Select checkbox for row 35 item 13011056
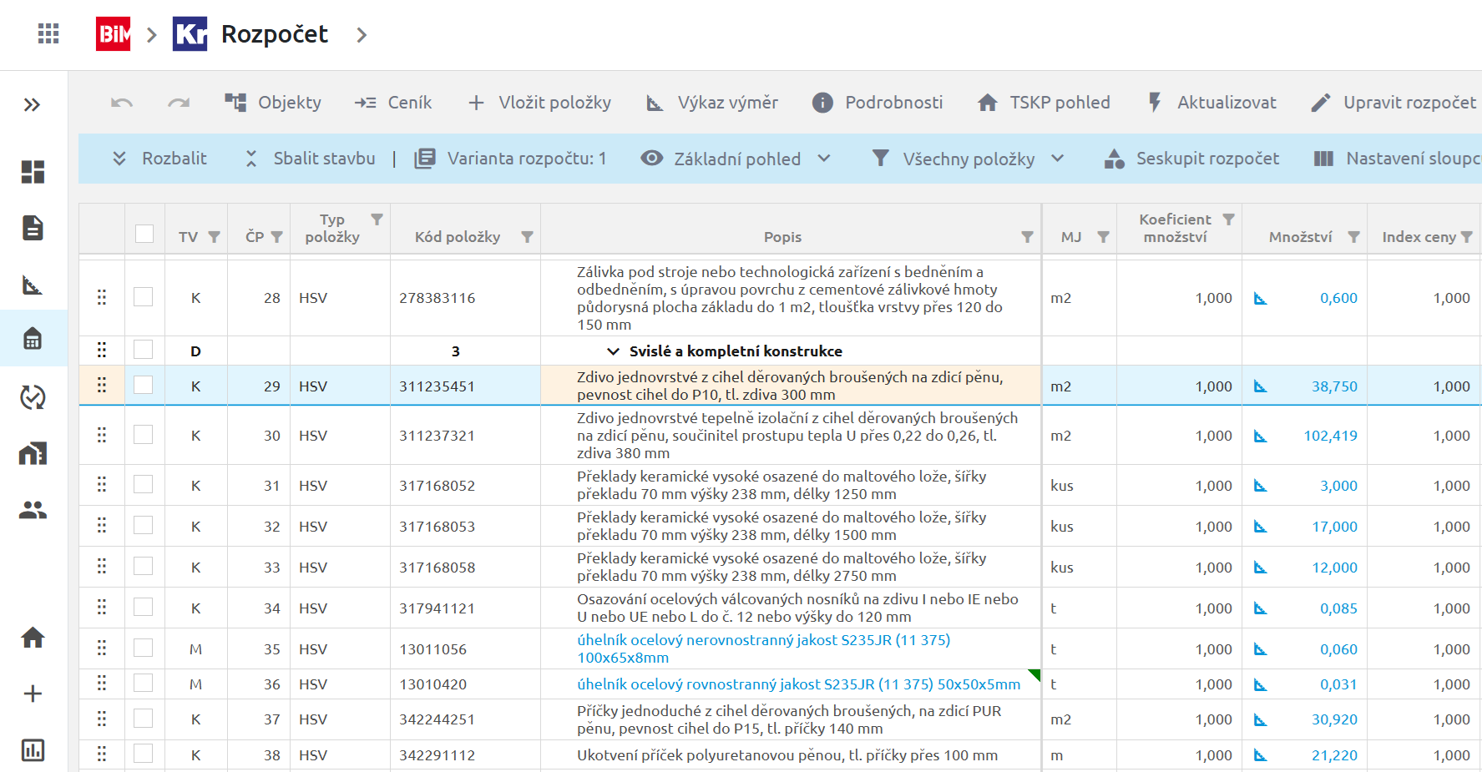Screen dimensions: 1482x772 coord(144,648)
